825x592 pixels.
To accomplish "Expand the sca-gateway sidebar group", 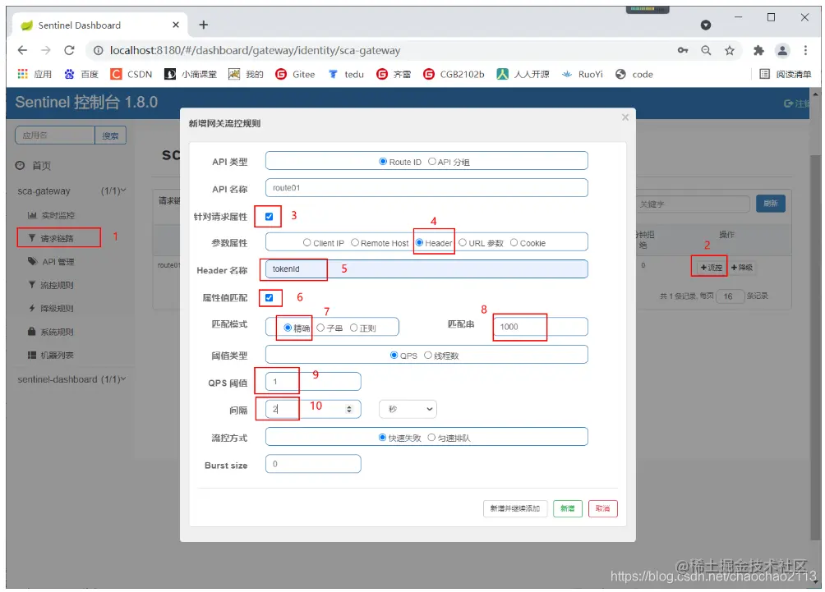I will (x=71, y=190).
